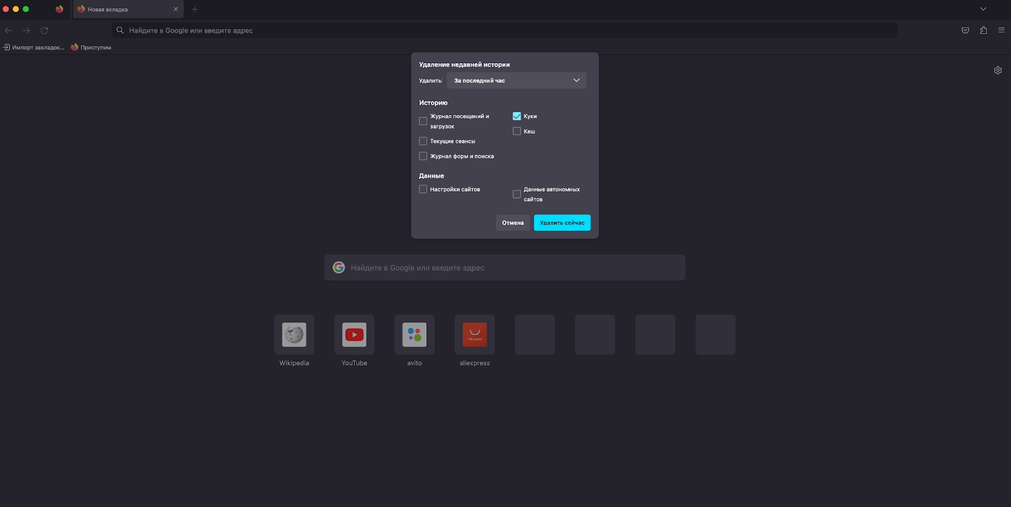The image size is (1011, 507).
Task: Click the page reload icon
Action: pos(44,30)
